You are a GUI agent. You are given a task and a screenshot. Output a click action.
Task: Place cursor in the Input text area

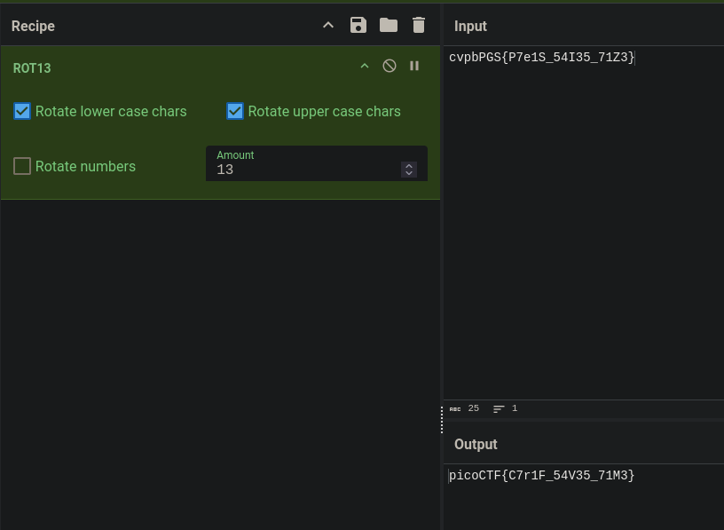[x=584, y=223]
